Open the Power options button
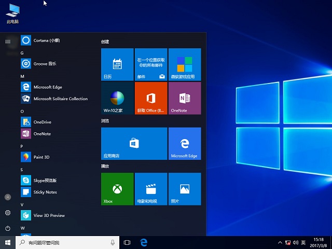 [x=8, y=228]
